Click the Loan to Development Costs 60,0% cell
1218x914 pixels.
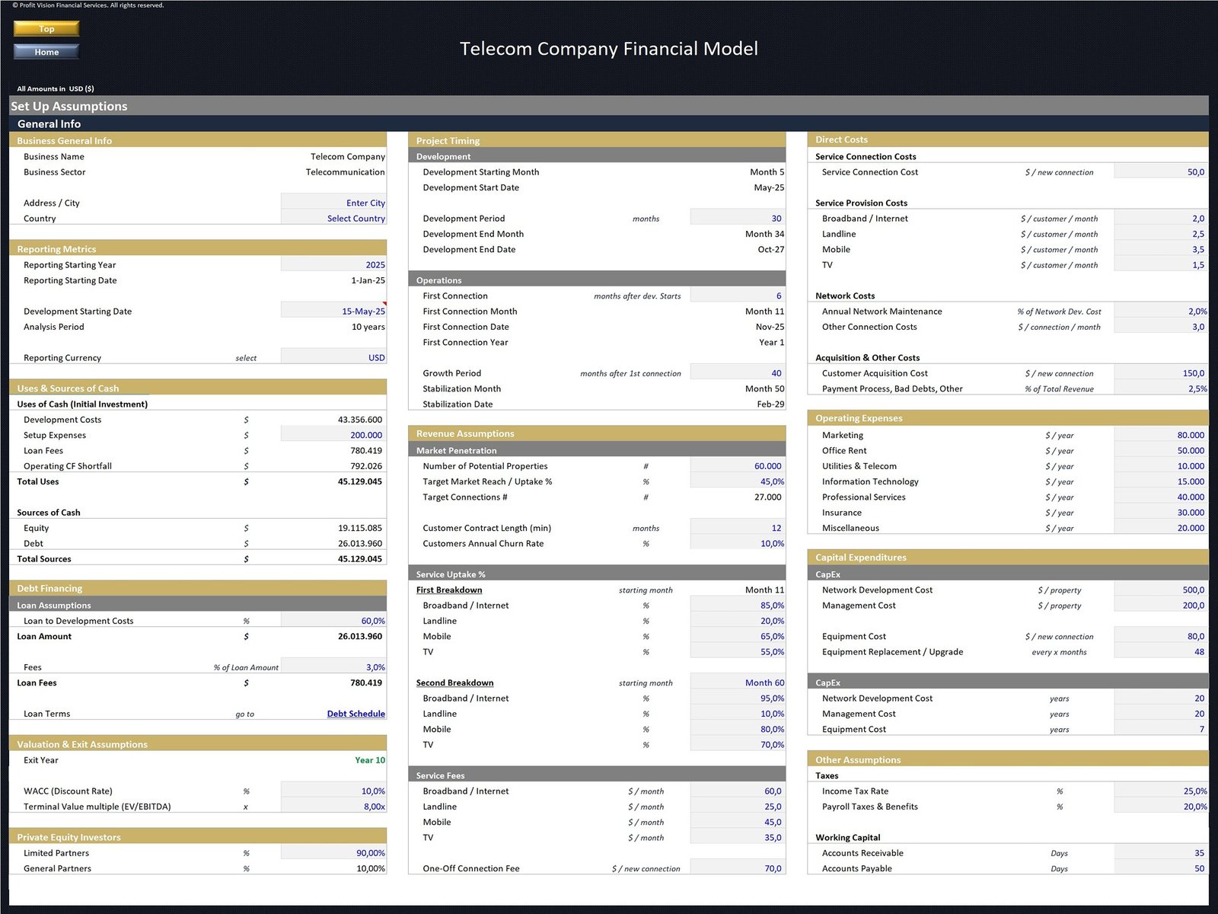[334, 621]
